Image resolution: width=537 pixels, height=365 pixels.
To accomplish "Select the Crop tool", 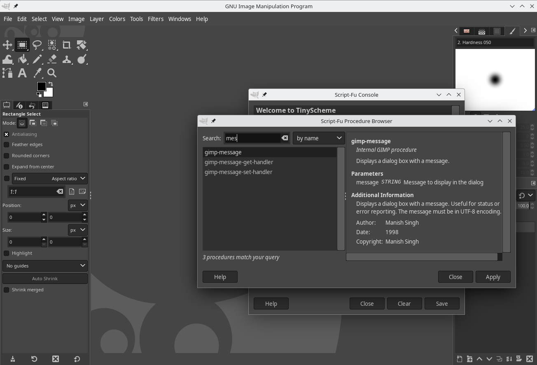I will (66, 45).
